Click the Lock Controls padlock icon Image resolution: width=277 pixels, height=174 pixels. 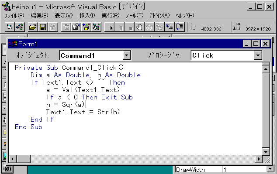coord(53,27)
